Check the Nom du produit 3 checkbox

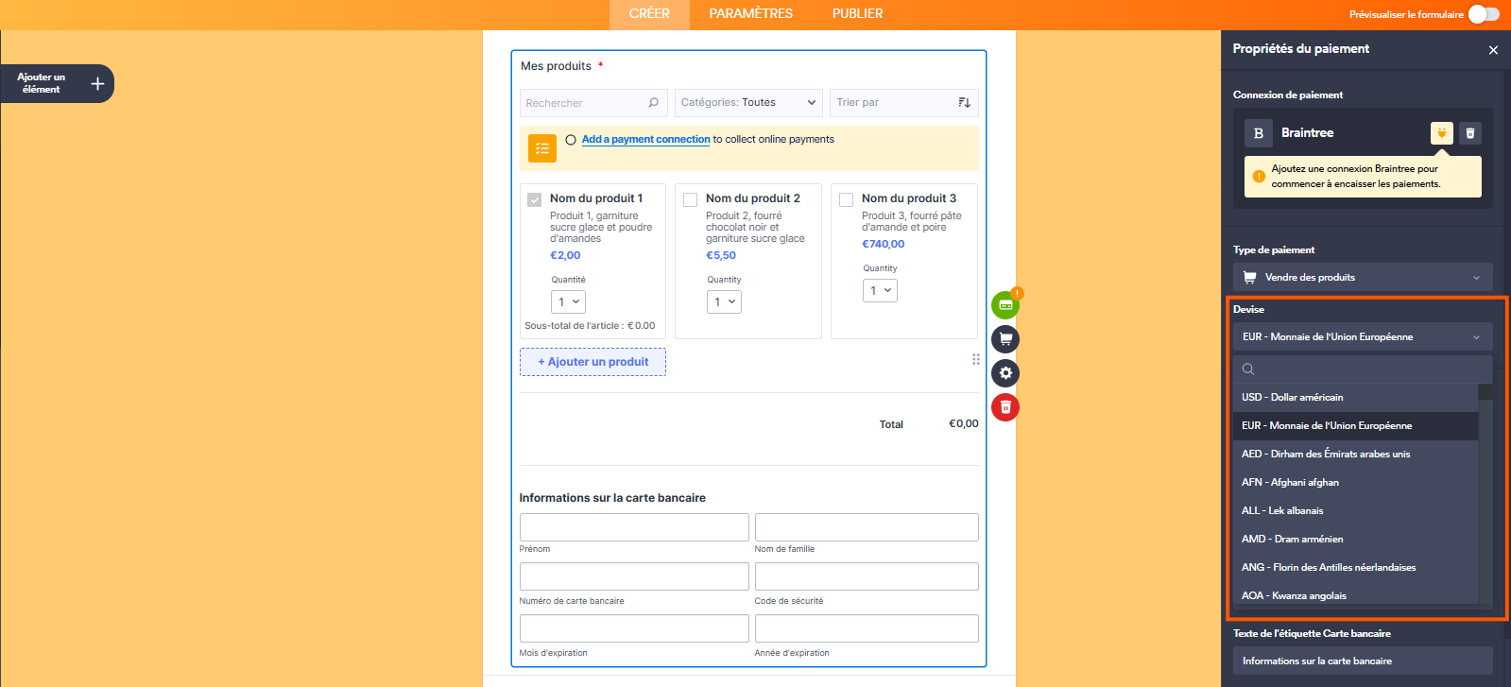[847, 199]
